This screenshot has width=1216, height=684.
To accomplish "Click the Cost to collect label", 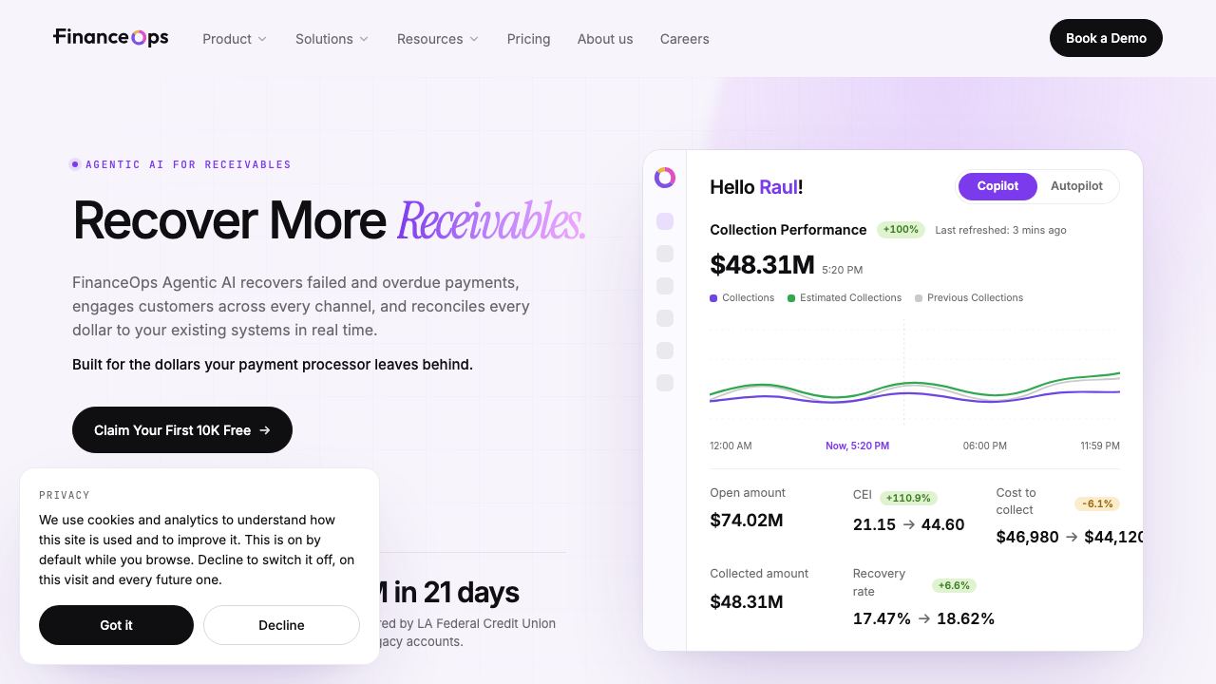I will (x=1016, y=502).
